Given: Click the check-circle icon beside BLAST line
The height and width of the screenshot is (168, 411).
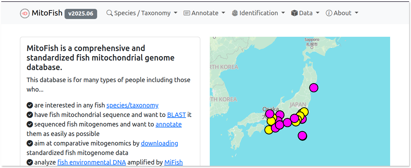Looking at the screenshot, I should tap(30, 115).
